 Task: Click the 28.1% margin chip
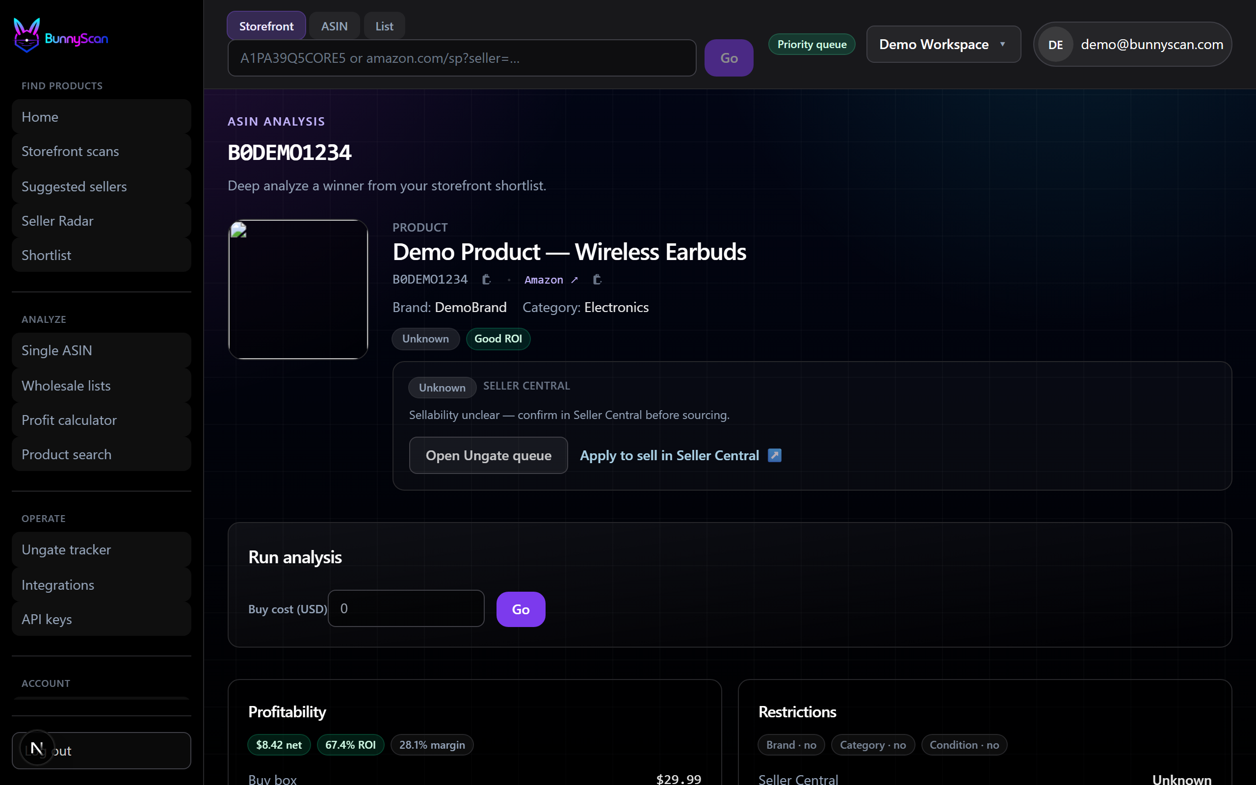coord(432,745)
